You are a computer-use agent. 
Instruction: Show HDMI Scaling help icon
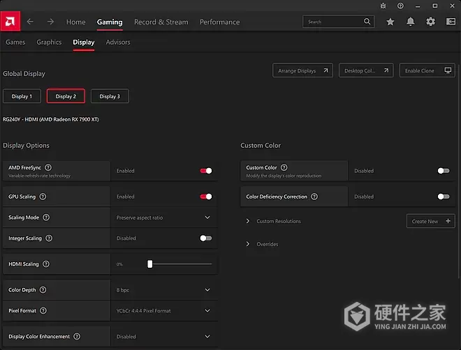point(46,264)
